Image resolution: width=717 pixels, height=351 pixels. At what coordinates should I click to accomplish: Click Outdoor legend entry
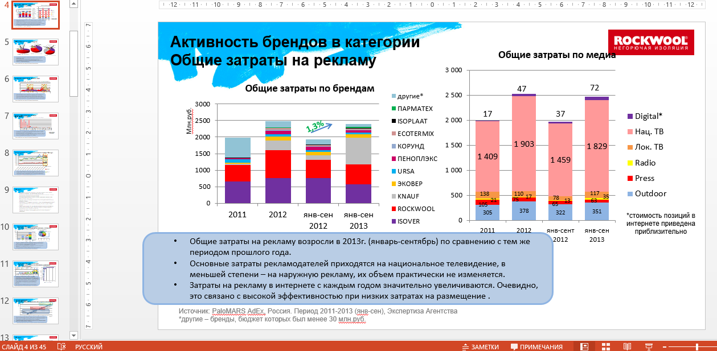point(646,193)
